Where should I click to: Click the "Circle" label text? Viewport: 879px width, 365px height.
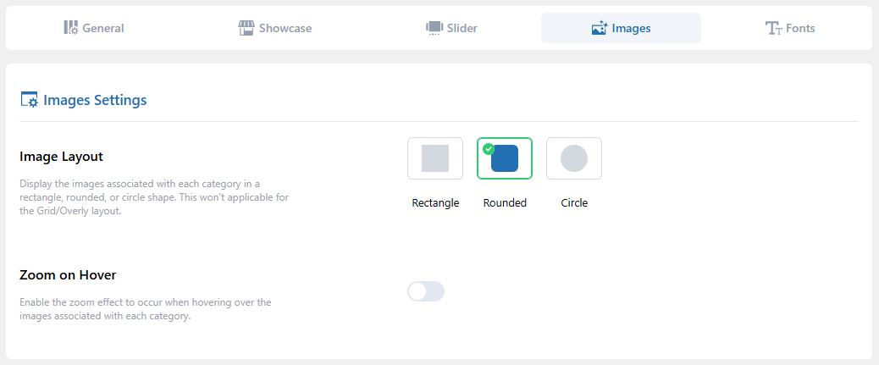[x=574, y=203]
